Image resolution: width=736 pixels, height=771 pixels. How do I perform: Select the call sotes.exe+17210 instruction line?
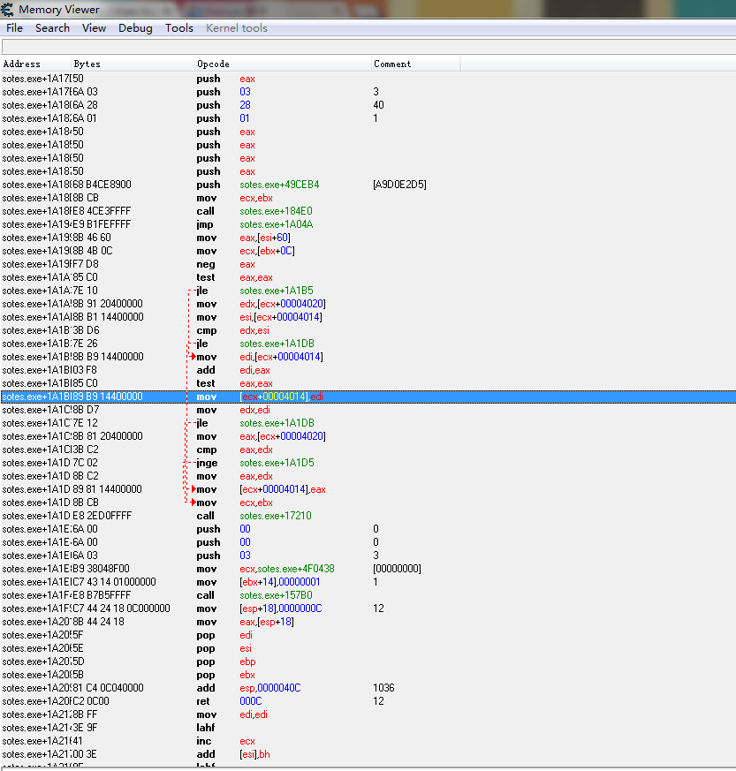pyautogui.click(x=266, y=516)
